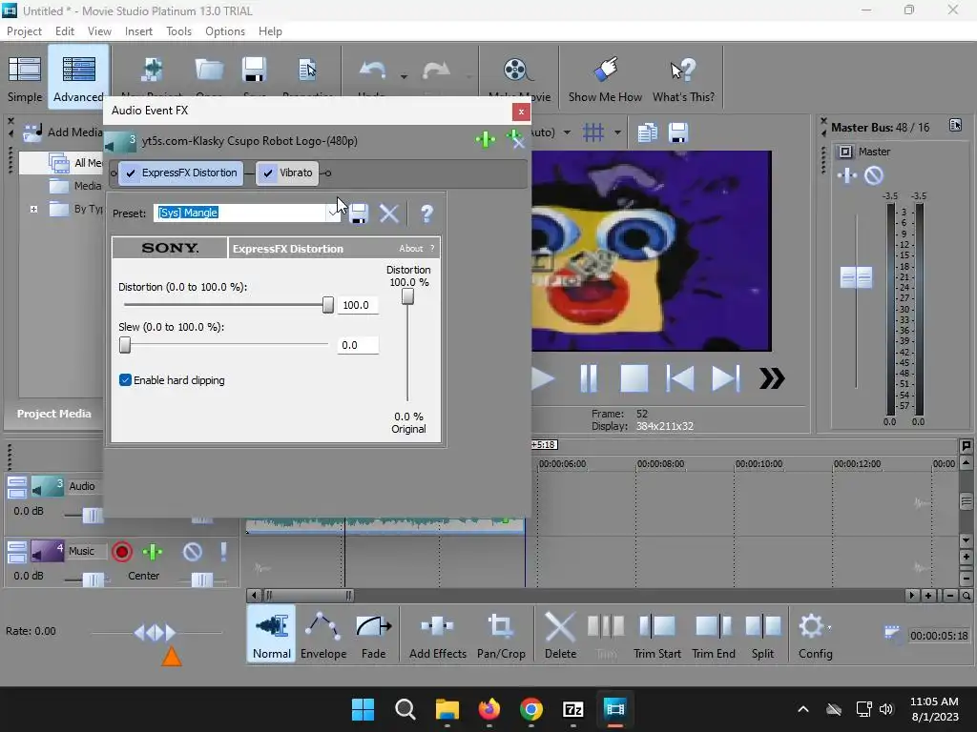Click the Fade tool
This screenshot has width=977, height=732.
pos(373,635)
